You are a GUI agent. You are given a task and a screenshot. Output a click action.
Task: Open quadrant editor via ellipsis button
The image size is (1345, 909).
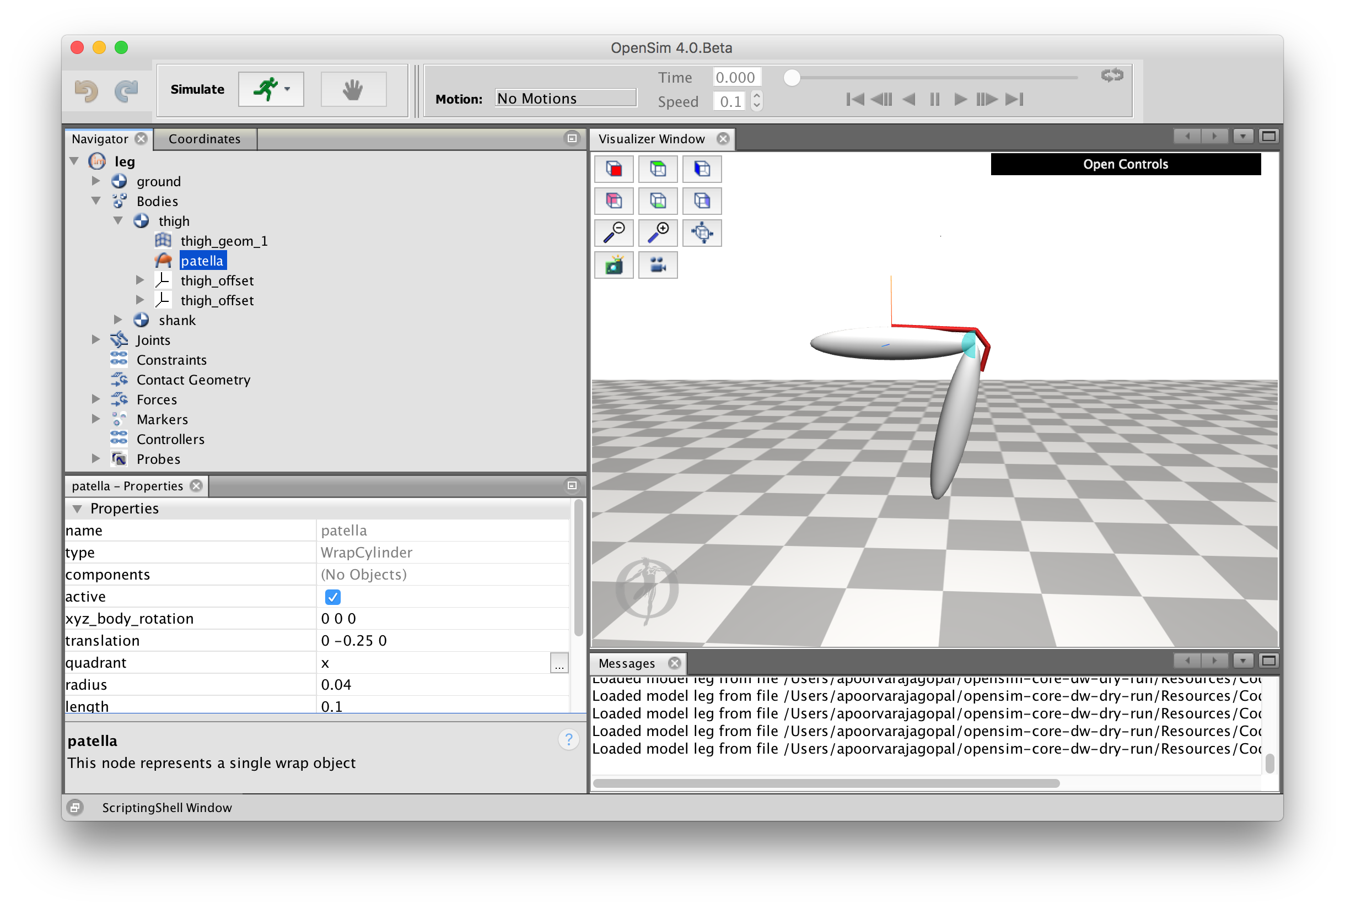[x=559, y=663]
